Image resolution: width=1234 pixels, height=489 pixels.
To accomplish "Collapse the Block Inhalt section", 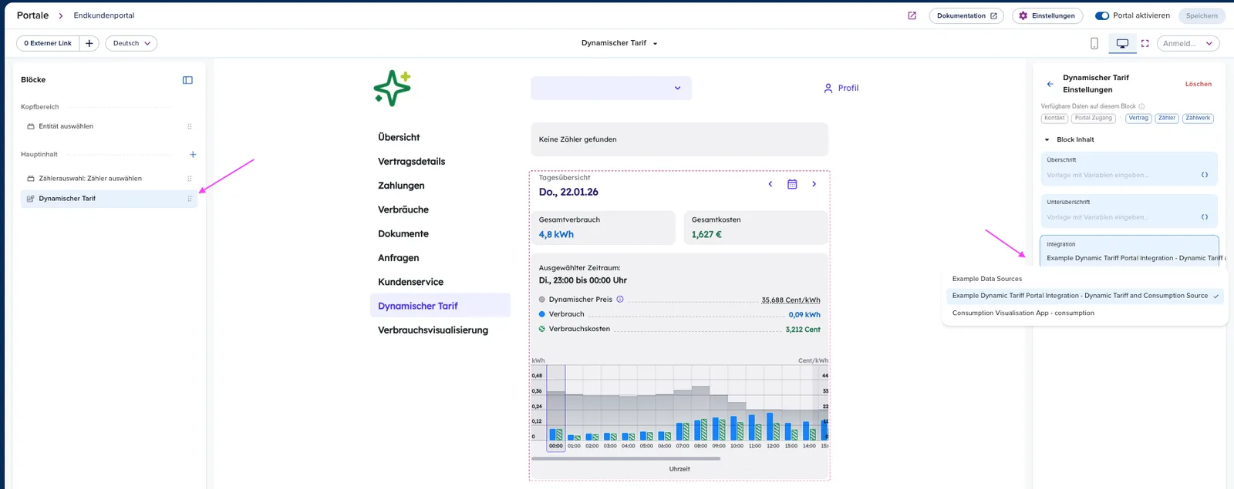I will [x=1047, y=140].
